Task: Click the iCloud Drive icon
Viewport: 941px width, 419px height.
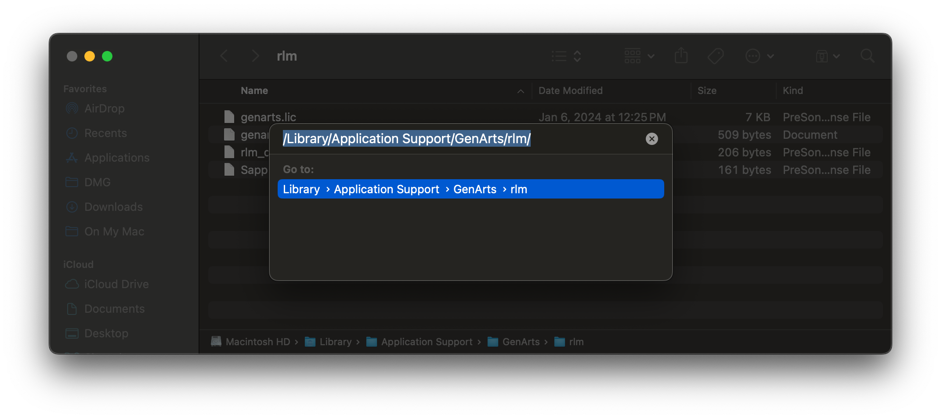Action: point(72,284)
